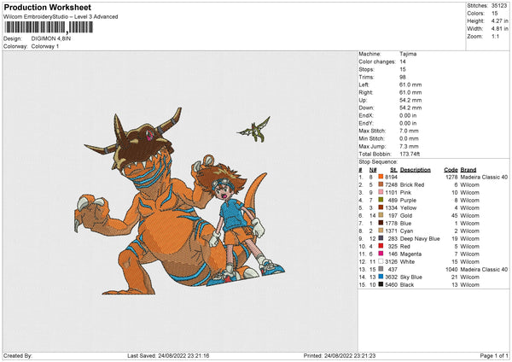
Task: Click the Greymon embroidery design preview
Action: click(179, 201)
